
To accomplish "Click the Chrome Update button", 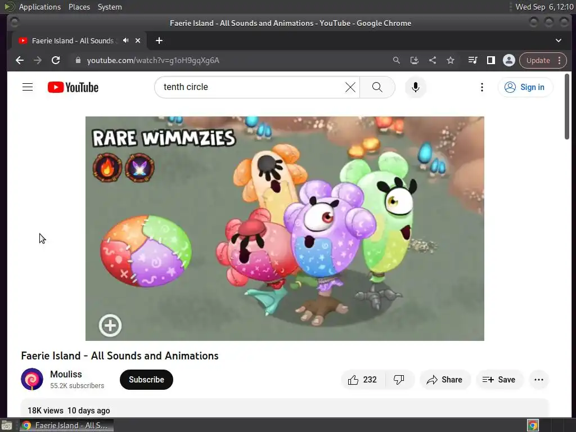I will point(538,60).
